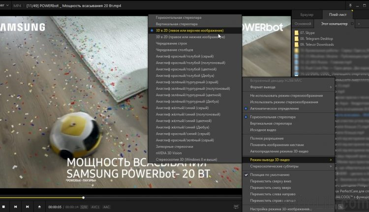Select the Основной playlist tab
Screen dimensions: 369x212
pyautogui.click(x=303, y=24)
